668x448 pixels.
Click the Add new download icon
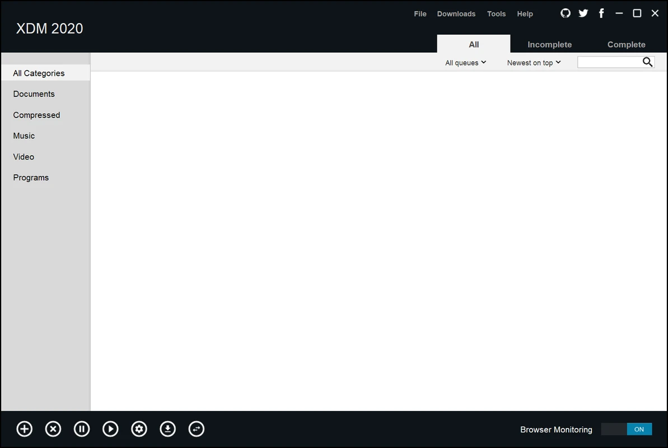coord(24,428)
